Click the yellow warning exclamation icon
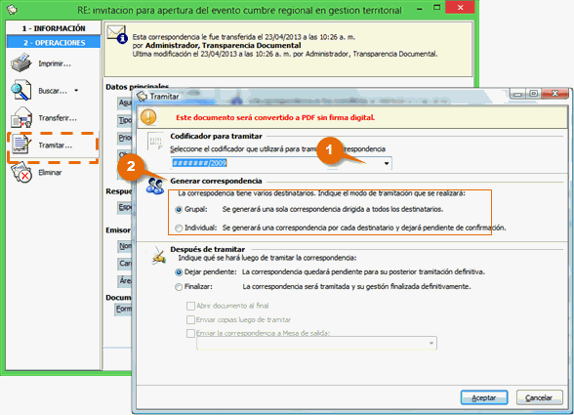 (x=148, y=117)
